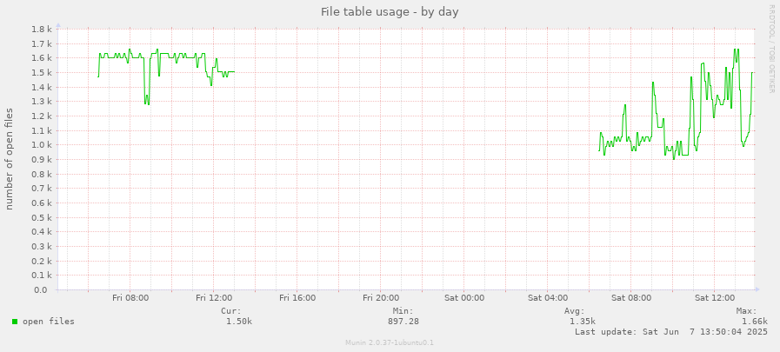Click the 'Cur:' column header
The width and height of the screenshot is (780, 352).
231,311
